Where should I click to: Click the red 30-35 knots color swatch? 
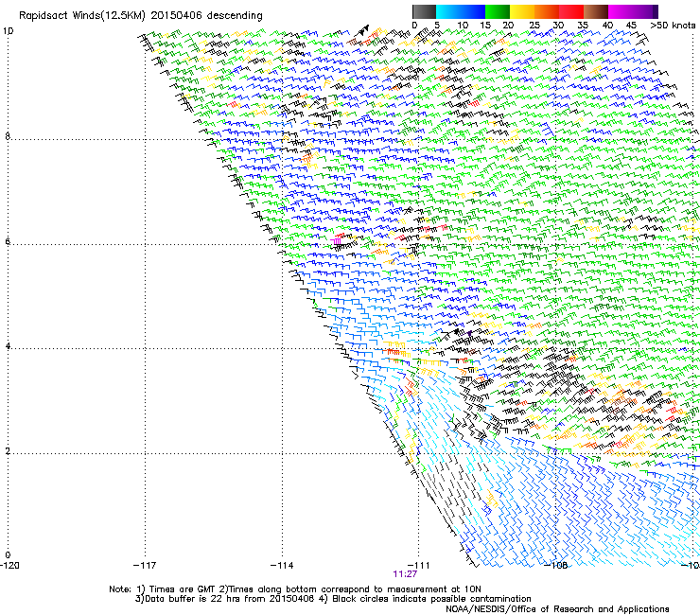pos(571,11)
